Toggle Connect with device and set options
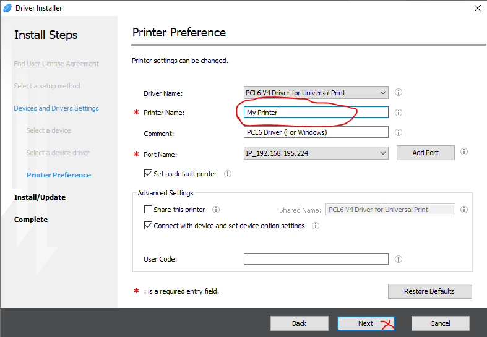 (x=148, y=226)
